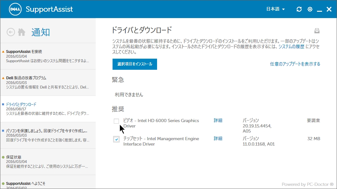Viewport: 337px width, 189px height.
Task: Click the 要調査 status text
Action: [x=313, y=121]
